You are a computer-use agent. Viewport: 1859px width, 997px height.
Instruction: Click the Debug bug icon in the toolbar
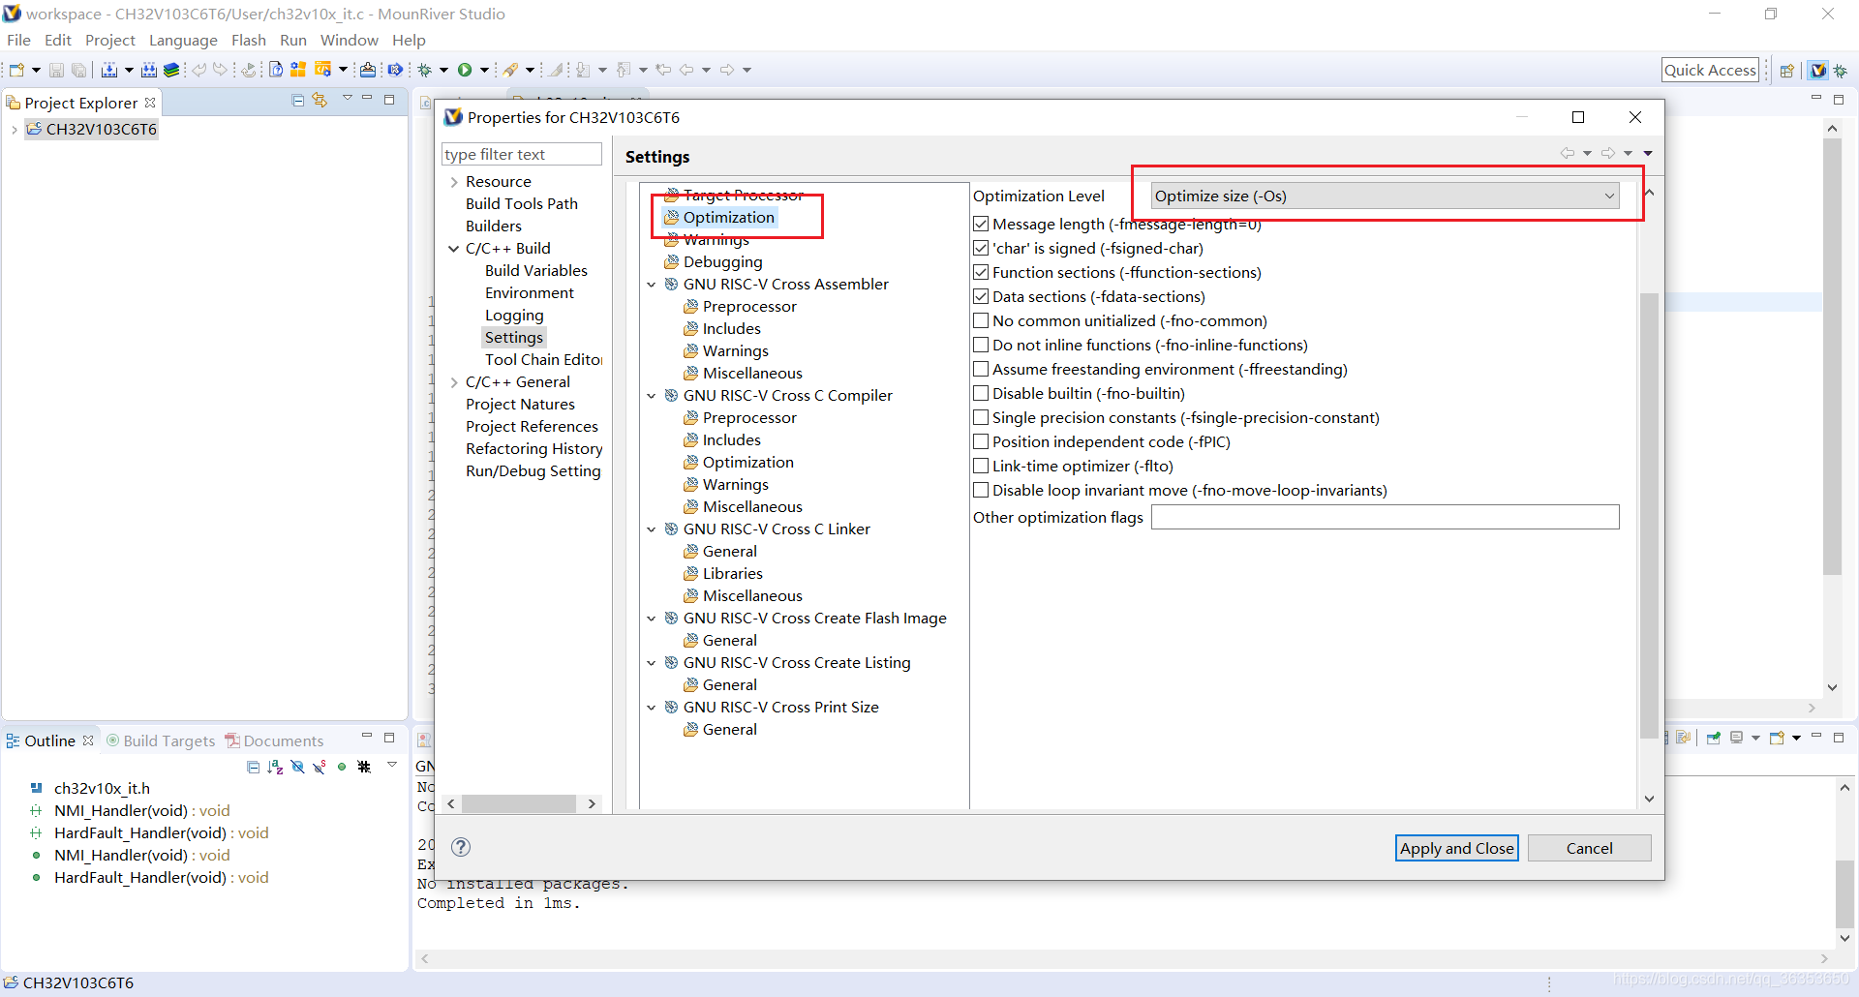pyautogui.click(x=424, y=70)
